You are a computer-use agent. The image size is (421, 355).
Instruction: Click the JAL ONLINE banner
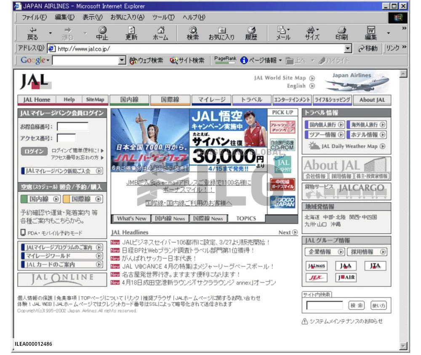tap(62, 280)
